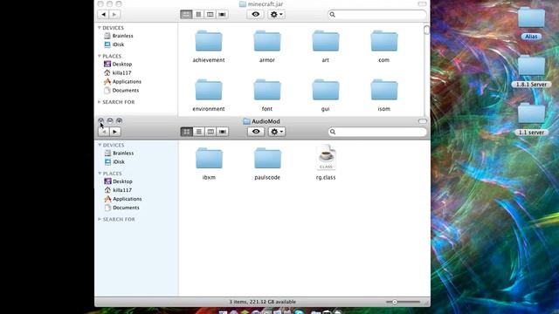This screenshot has width=559, height=314.
Task: Expand SEARCH FOR section in minecraft.jar sidebar
Action: (99, 102)
